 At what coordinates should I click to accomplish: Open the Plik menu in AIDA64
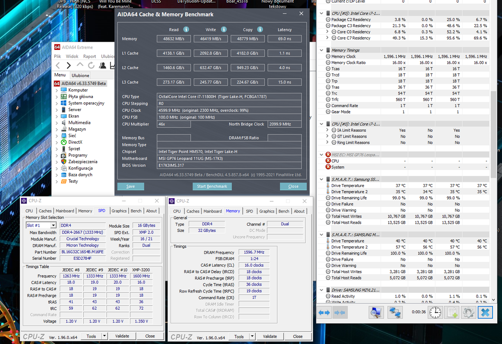pyautogui.click(x=57, y=56)
